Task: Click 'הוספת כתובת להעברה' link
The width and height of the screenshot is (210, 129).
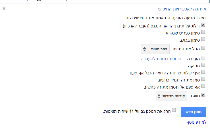Action: 161,59
